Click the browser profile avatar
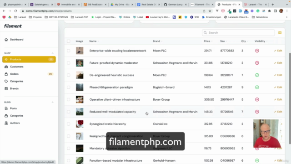This screenshot has width=291, height=164. (281, 11)
